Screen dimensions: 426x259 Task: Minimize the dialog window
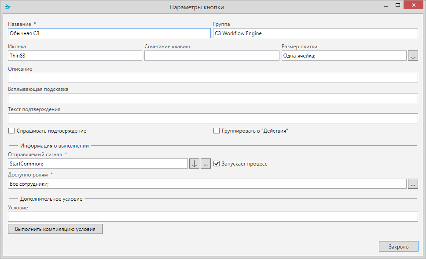[x=386, y=5]
